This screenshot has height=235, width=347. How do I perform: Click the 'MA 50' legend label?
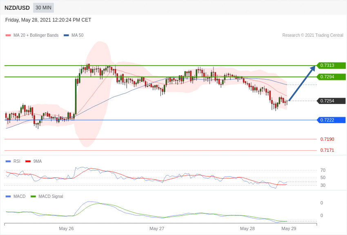(78, 35)
